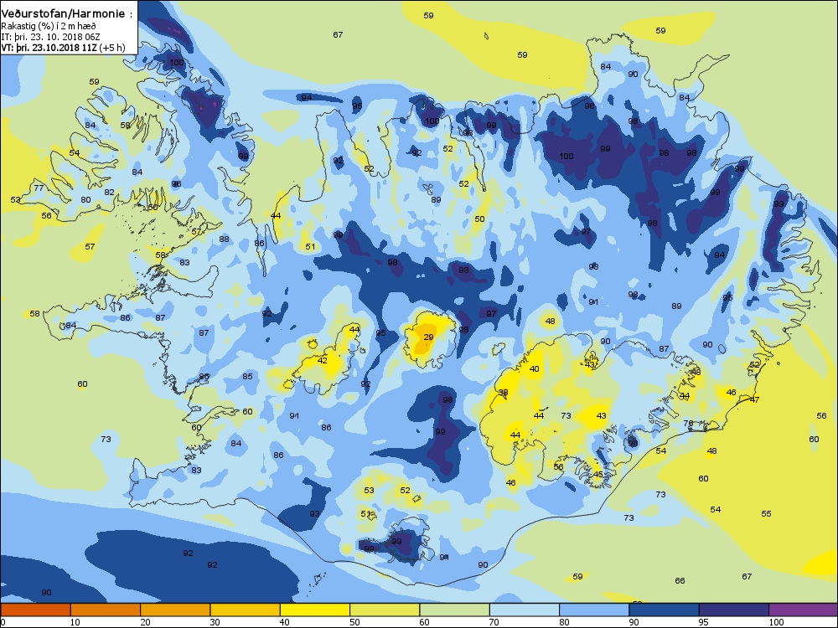The image size is (838, 628).
Task: Click the 29 humidity value on the glacier
Action: pyautogui.click(x=428, y=337)
